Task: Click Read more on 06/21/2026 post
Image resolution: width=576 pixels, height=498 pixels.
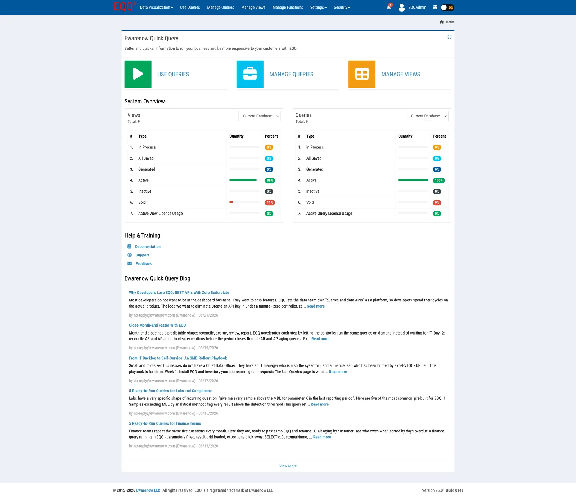Action: (316, 306)
